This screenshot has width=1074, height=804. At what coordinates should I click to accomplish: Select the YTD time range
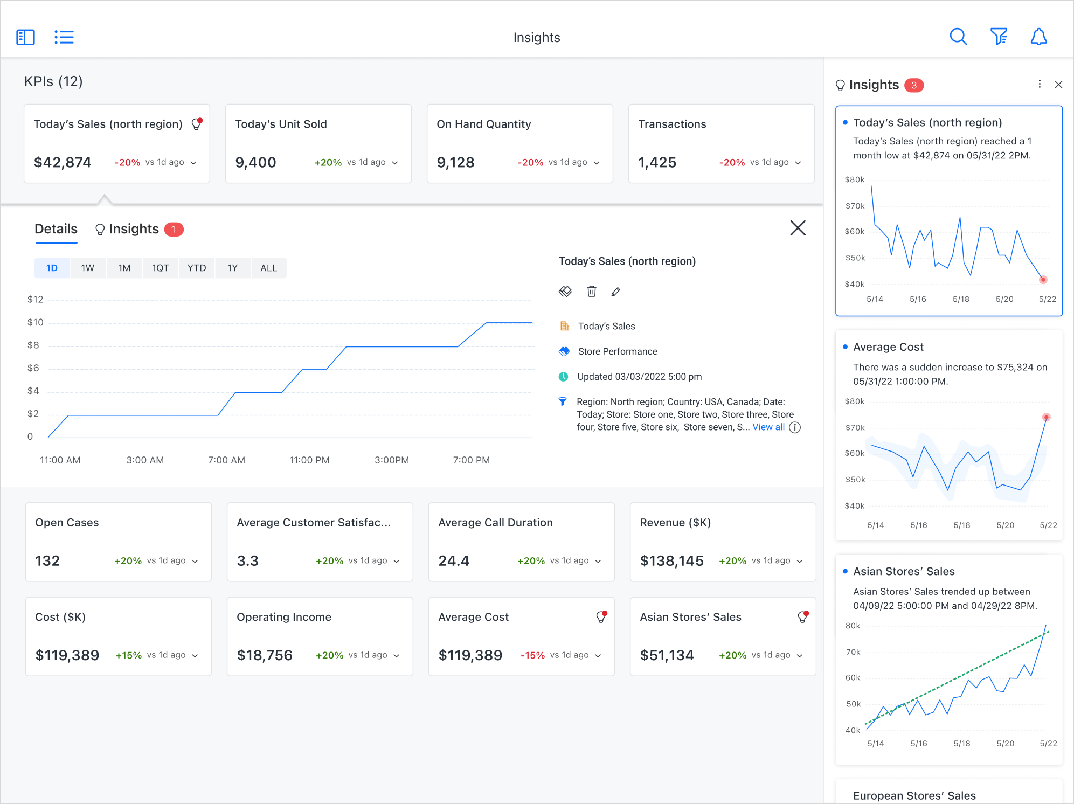(x=197, y=268)
